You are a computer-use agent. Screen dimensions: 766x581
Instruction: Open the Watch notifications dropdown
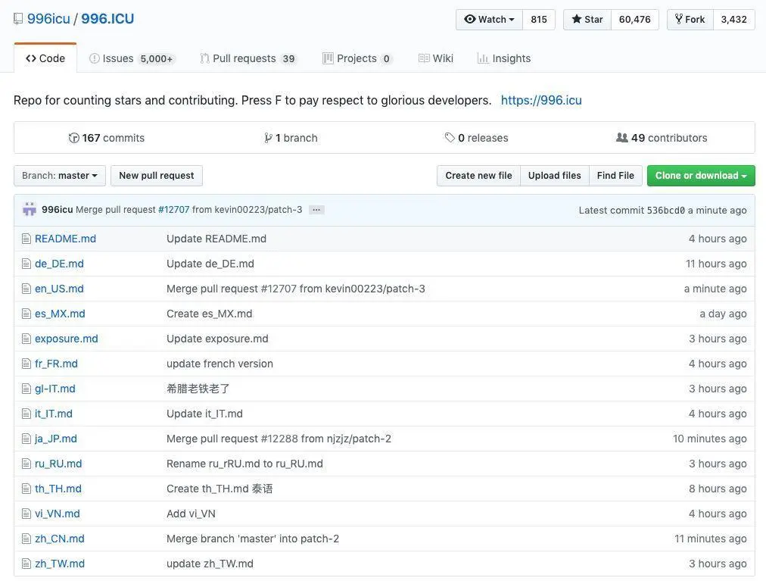489,20
